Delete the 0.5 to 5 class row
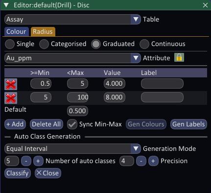 tap(11, 84)
